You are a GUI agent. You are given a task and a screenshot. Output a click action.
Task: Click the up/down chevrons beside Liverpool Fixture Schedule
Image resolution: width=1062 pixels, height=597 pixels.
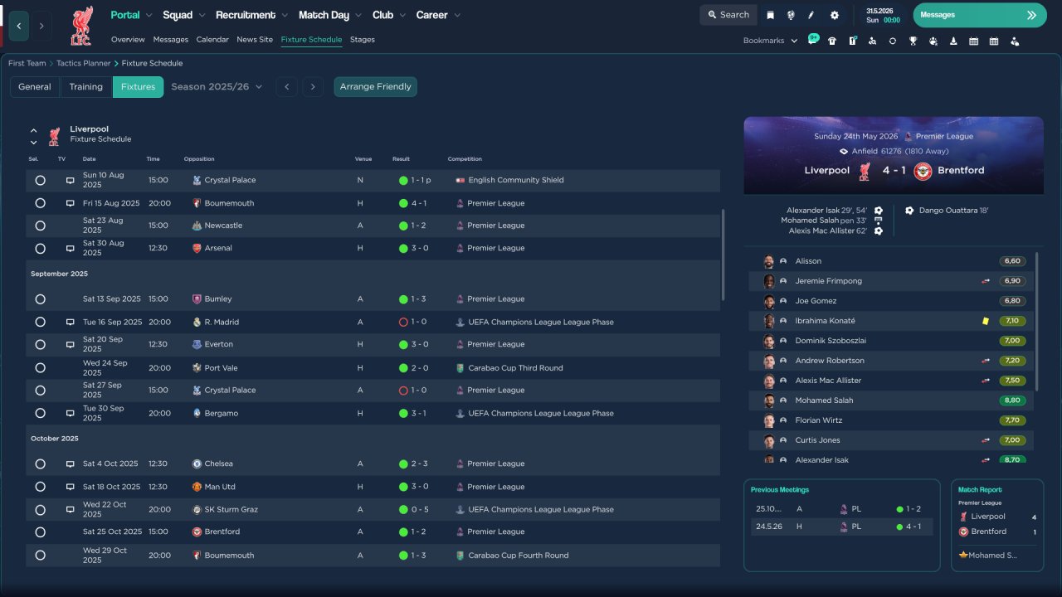(x=34, y=136)
